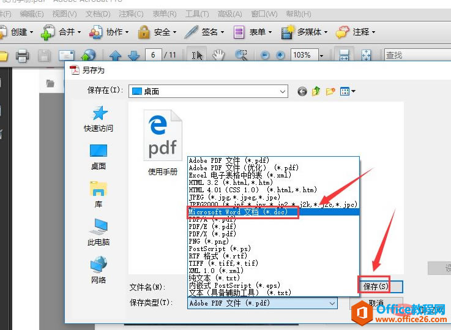Screen dimensions: 451x330
Task: Click the fit-one-full-page icon
Action: [x=366, y=55]
